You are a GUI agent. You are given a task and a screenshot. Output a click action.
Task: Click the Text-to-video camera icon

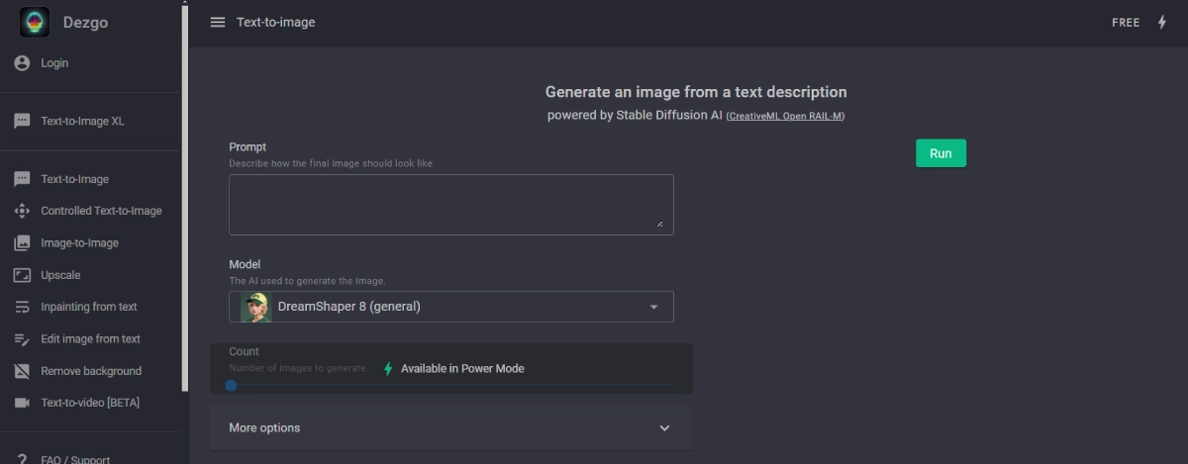pyautogui.click(x=22, y=403)
